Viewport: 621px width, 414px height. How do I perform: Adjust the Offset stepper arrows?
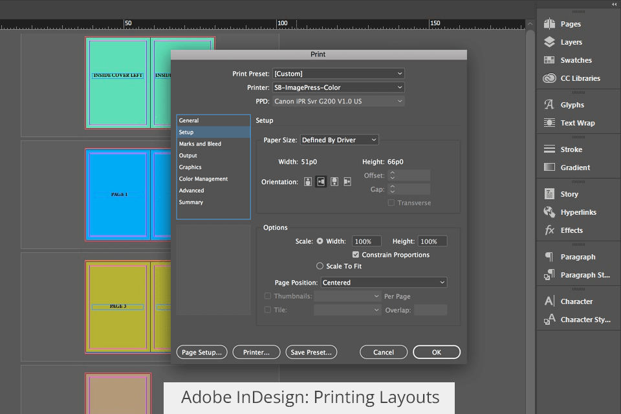[393, 175]
